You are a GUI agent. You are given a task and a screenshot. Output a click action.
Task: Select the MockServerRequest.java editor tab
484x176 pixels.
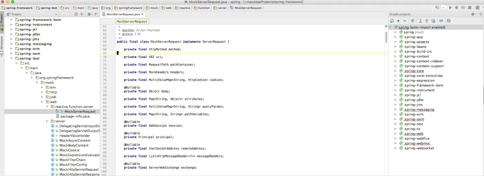(123, 14)
